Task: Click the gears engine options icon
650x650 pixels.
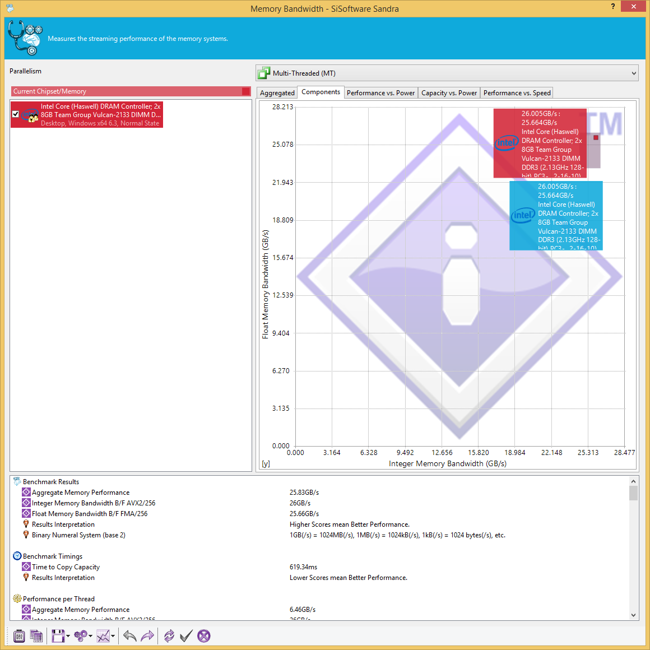Action: coord(81,636)
